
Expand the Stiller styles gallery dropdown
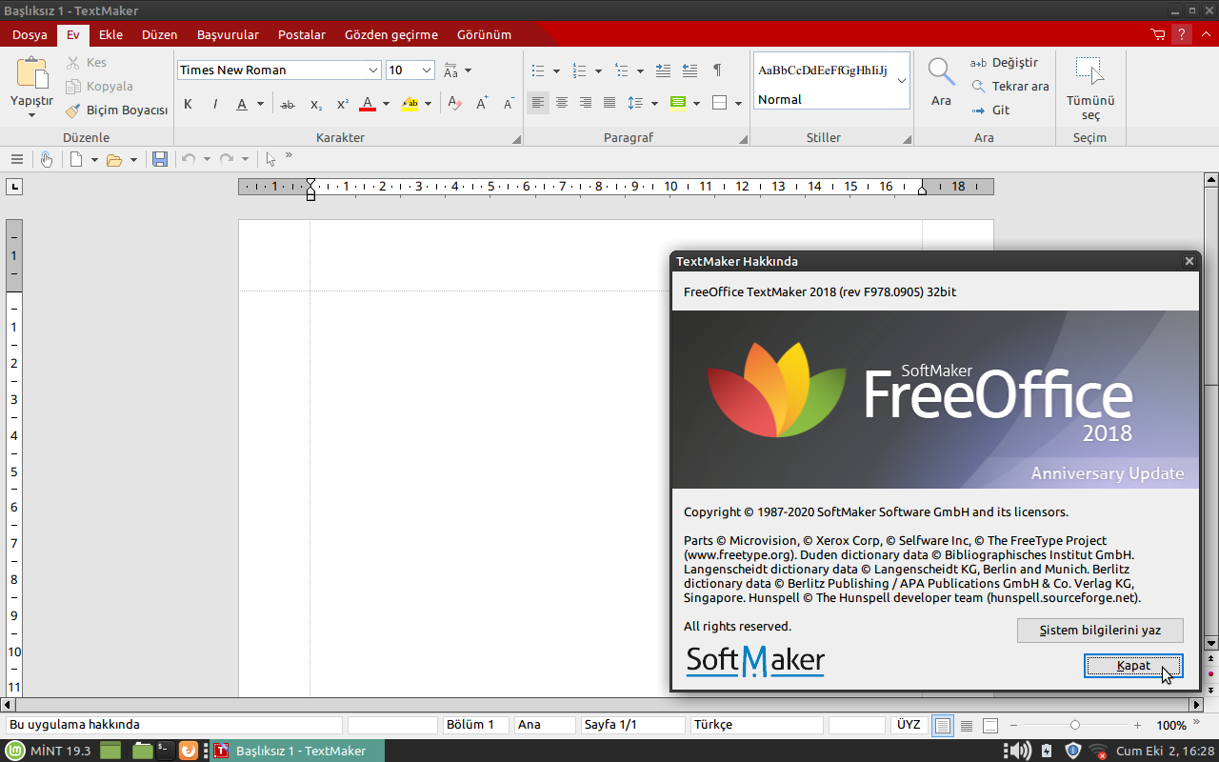pyautogui.click(x=902, y=81)
